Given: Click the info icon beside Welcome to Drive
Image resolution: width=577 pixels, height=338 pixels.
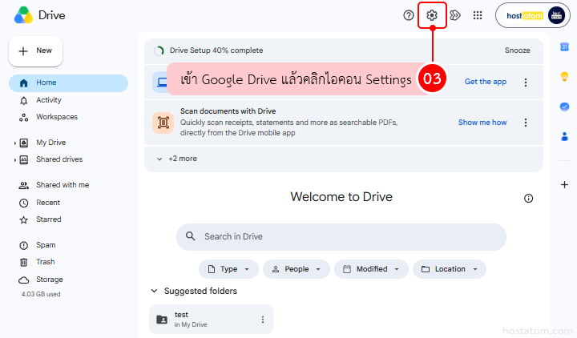Looking at the screenshot, I should pyautogui.click(x=528, y=199).
